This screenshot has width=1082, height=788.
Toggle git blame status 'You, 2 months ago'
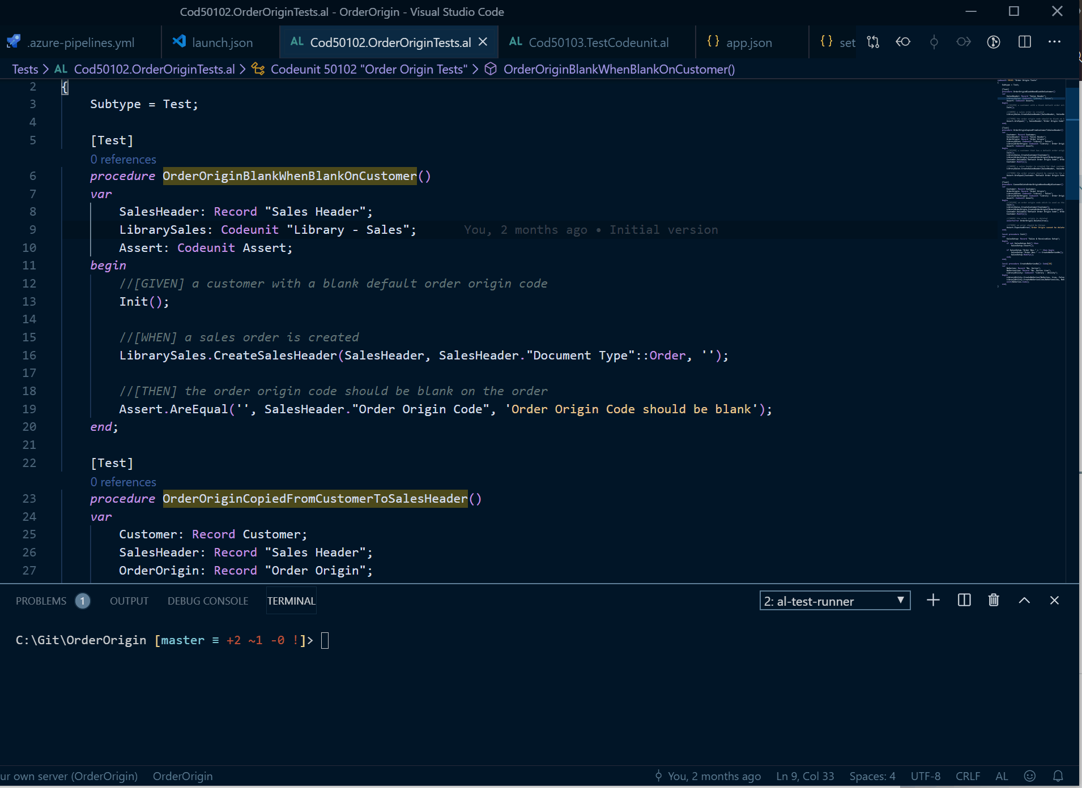708,776
